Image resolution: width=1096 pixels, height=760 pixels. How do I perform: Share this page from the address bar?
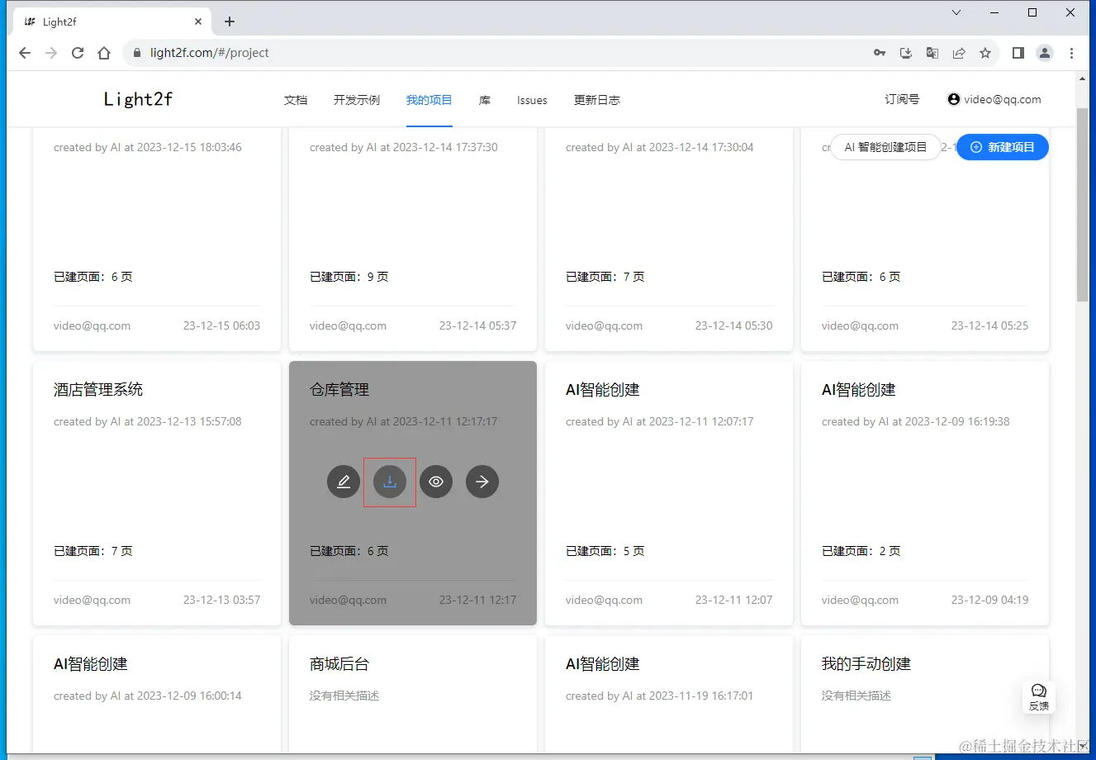(959, 53)
